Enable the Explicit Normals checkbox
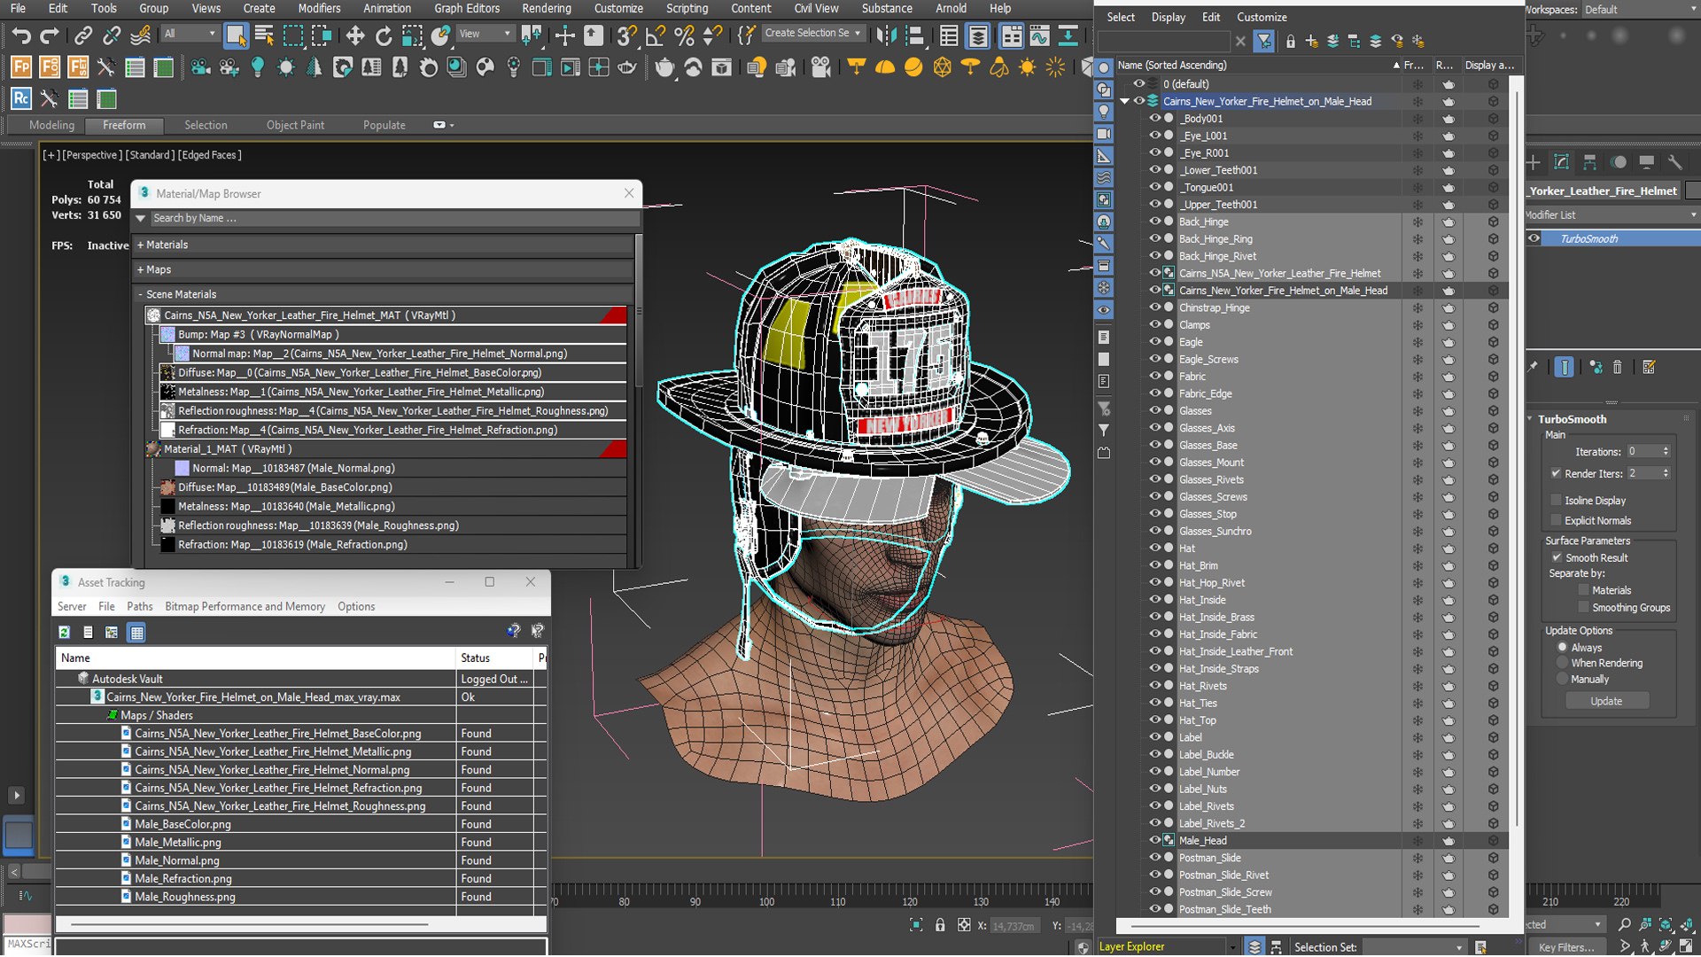This screenshot has height=957, width=1701. pos(1556,520)
